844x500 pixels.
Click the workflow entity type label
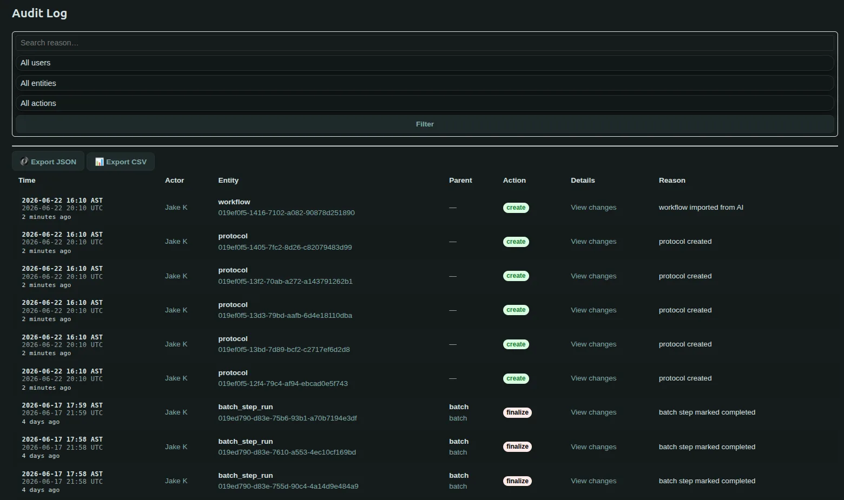234,202
